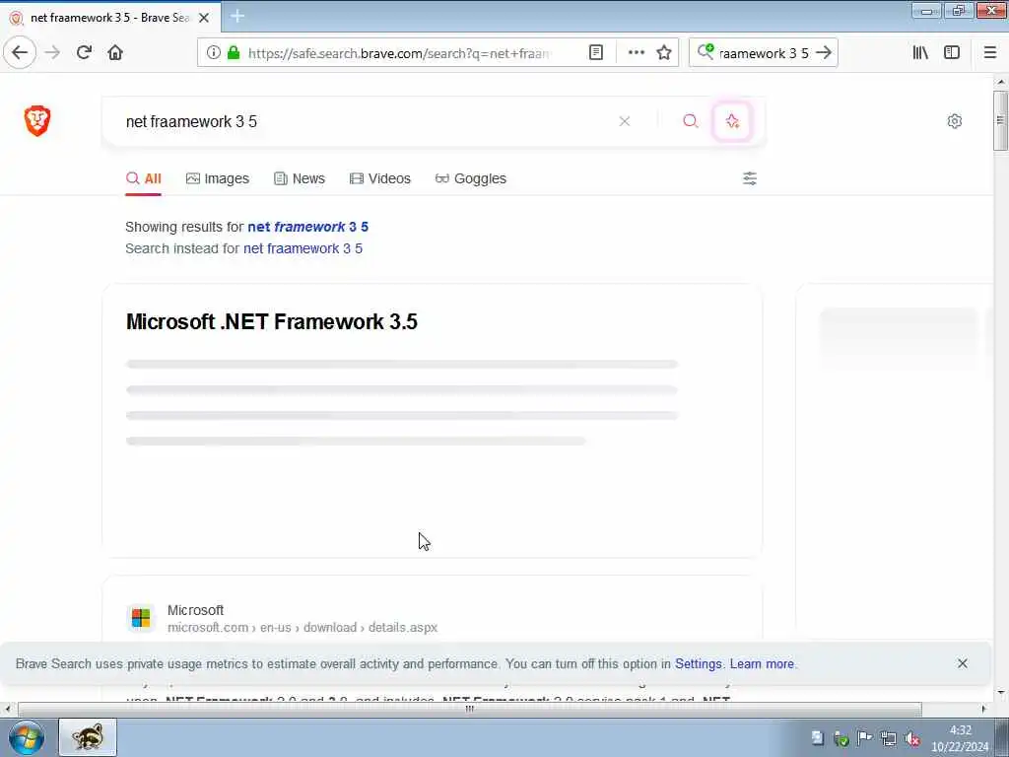Bookmark this page with the star
Screen dimensions: 1009x757
tap(664, 53)
